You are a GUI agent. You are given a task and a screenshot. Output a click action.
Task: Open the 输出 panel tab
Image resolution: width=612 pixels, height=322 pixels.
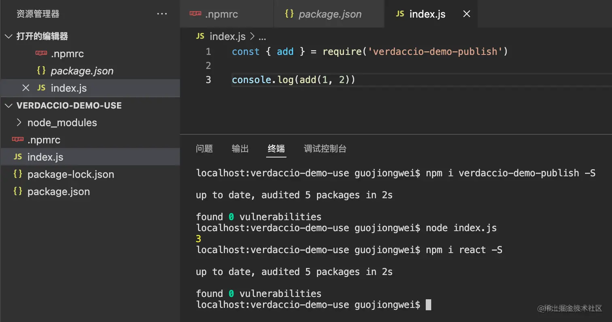(x=240, y=149)
